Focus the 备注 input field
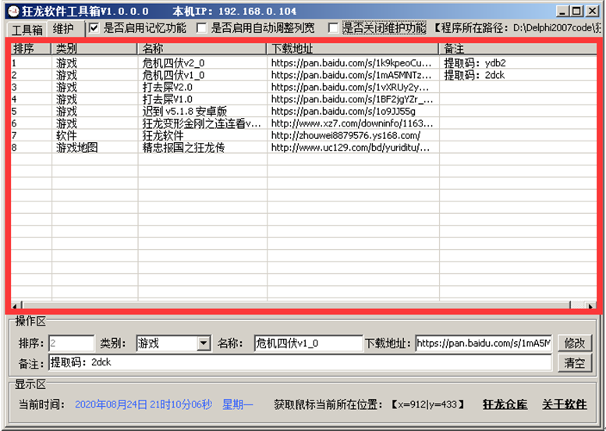This screenshot has width=606, height=431. (x=299, y=363)
